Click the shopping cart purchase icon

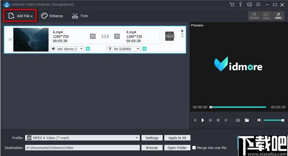coord(232,4)
